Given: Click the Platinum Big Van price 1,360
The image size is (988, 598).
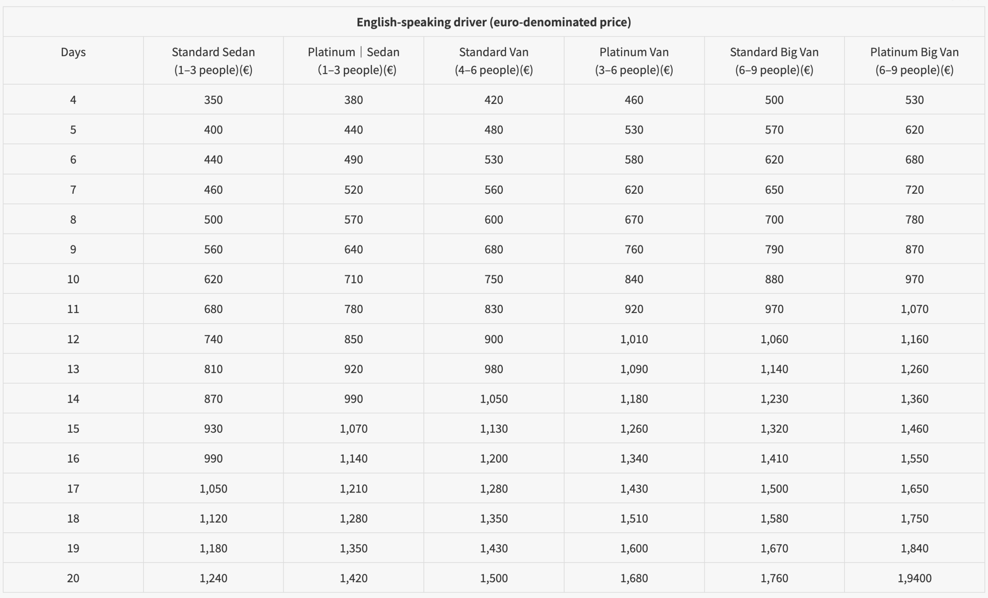Looking at the screenshot, I should pos(914,399).
